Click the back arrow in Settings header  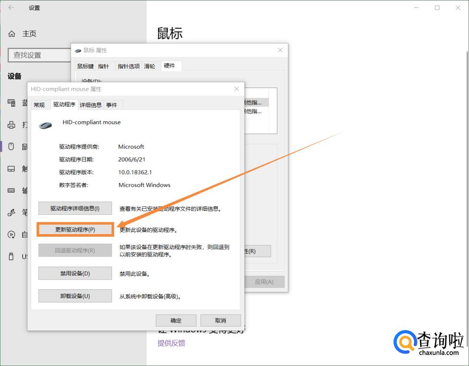[11, 8]
